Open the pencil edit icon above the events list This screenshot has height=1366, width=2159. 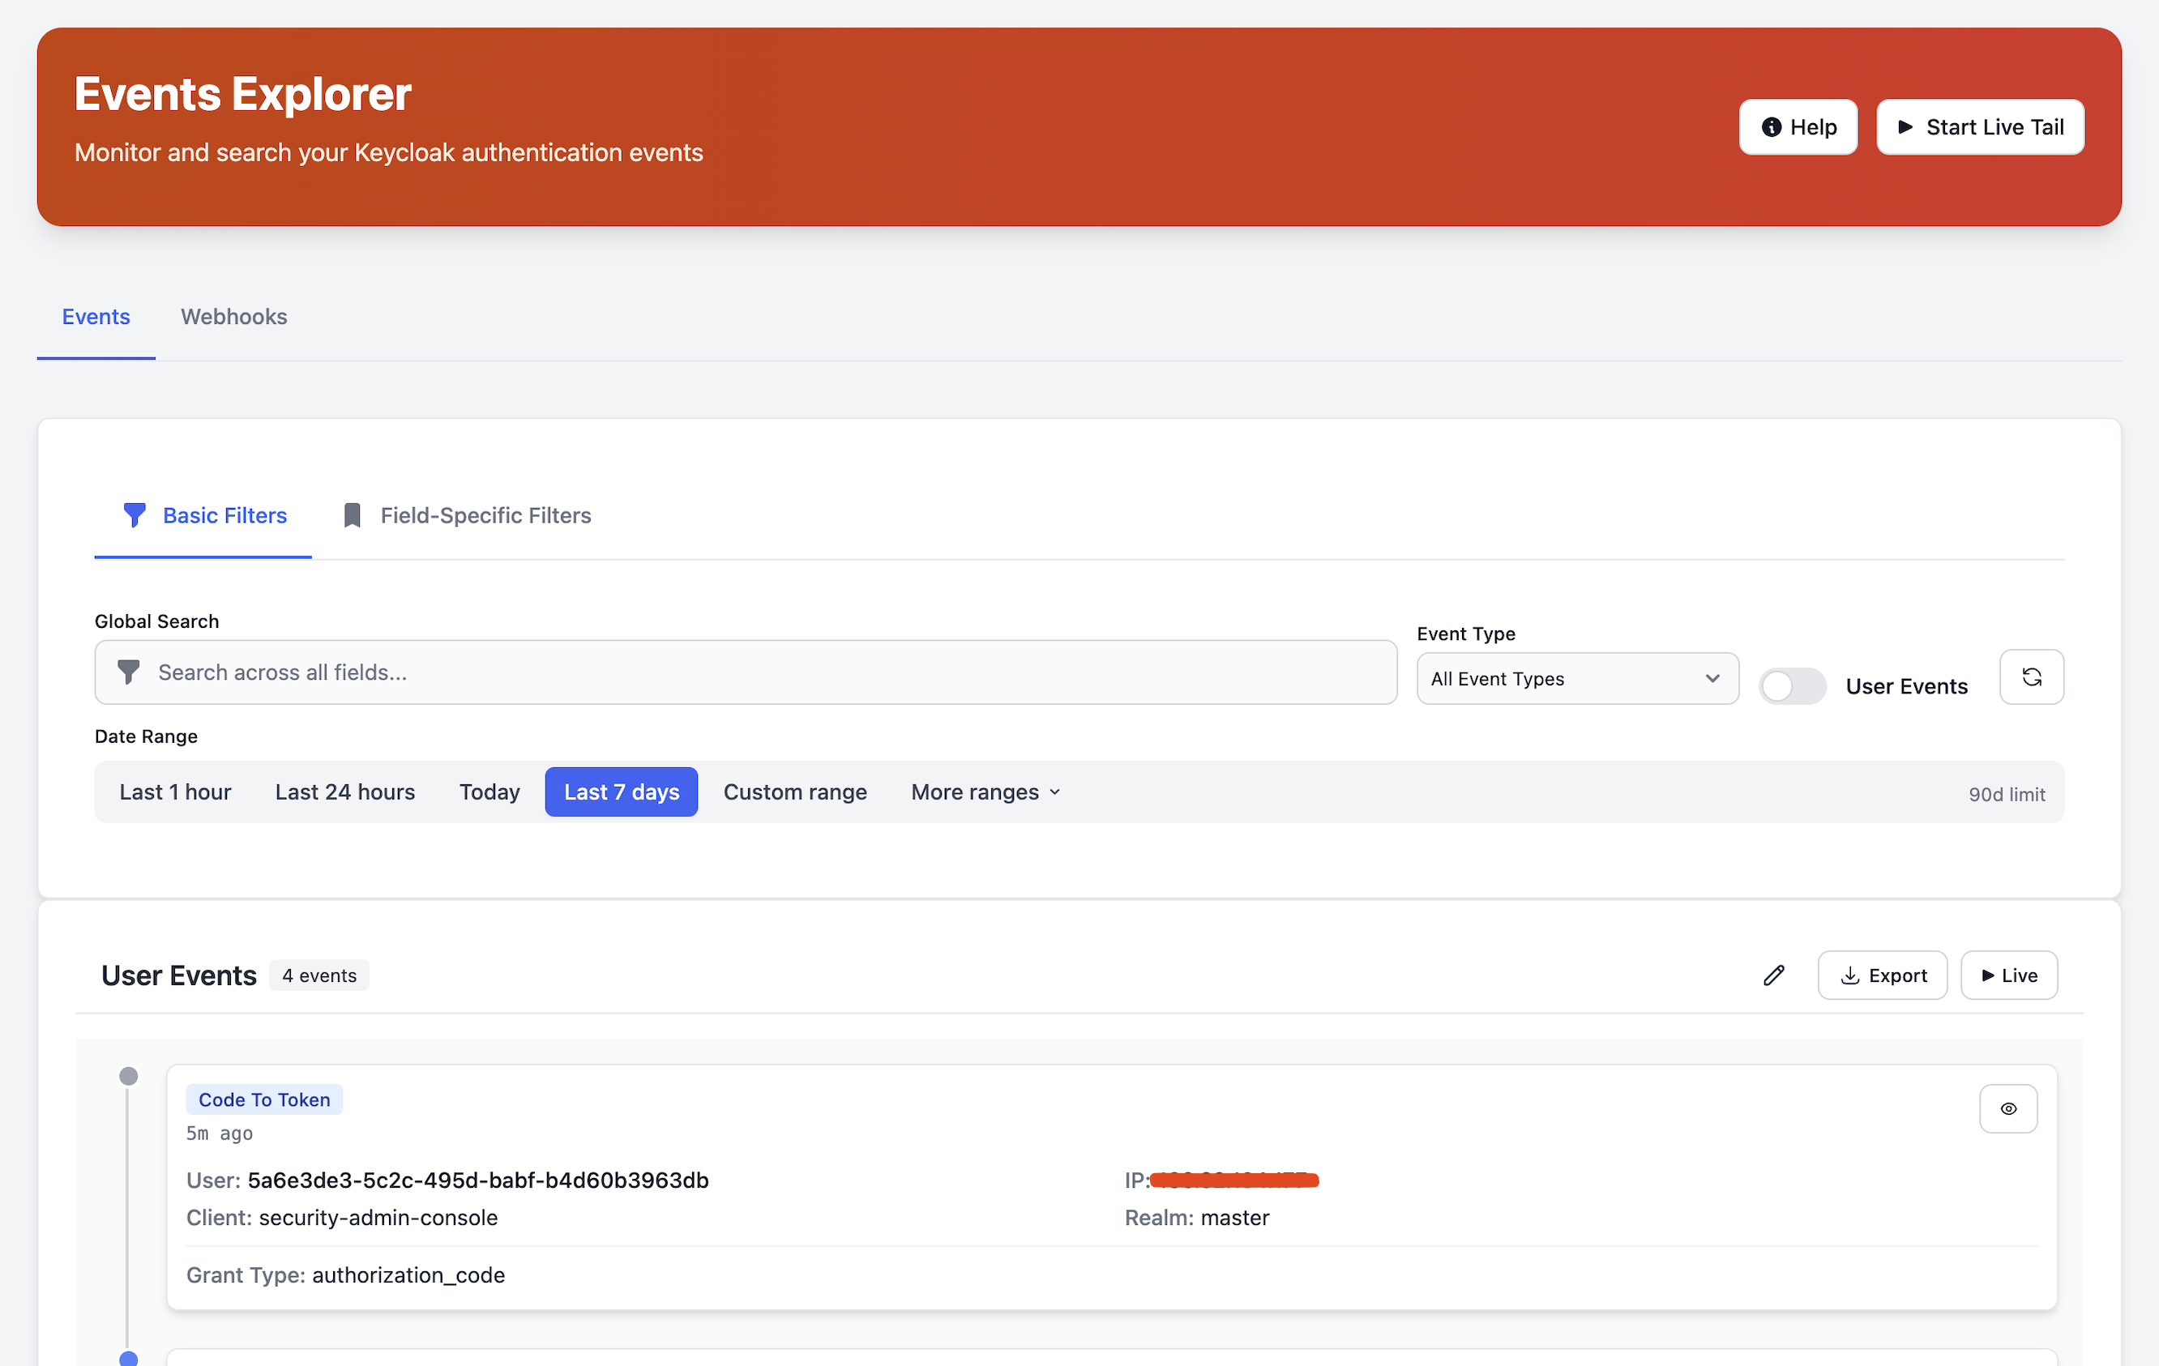pyautogui.click(x=1773, y=975)
